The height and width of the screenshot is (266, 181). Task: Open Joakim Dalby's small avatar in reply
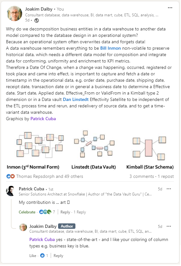click(x=23, y=227)
